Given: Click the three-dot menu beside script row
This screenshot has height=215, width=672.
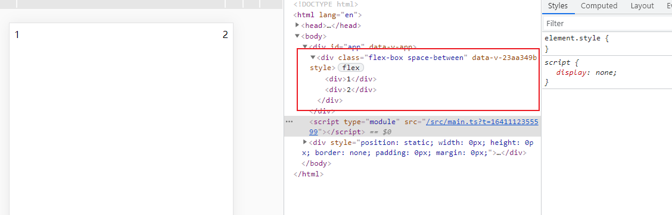Looking at the screenshot, I should [x=290, y=121].
